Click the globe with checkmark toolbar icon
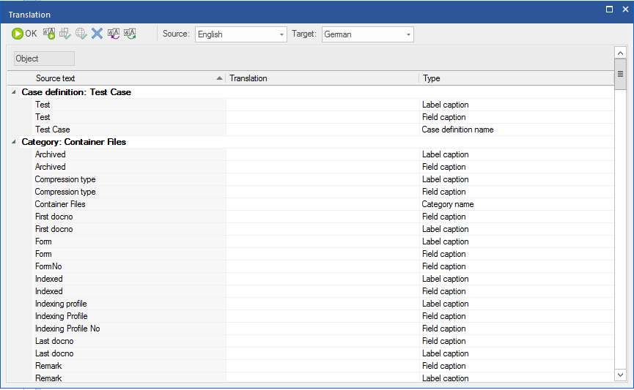The image size is (634, 390). 81,34
